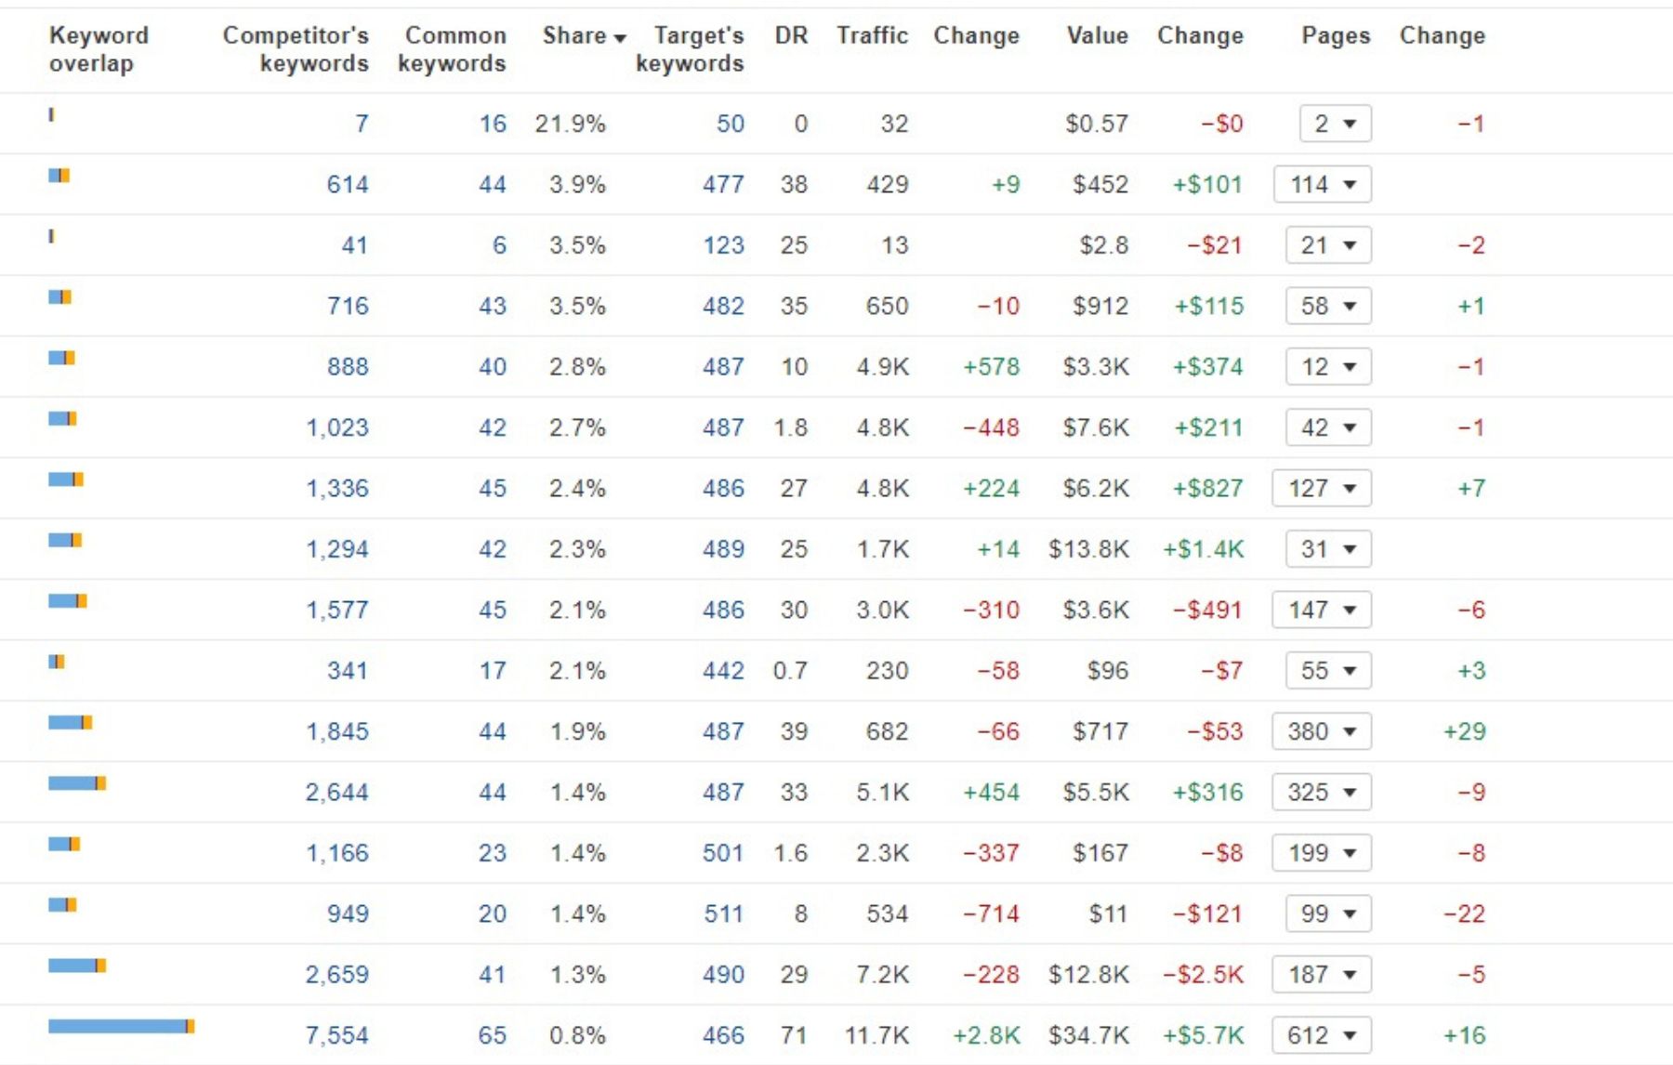The height and width of the screenshot is (1065, 1673).
Task: Click Traffic column header
Action: 872,35
